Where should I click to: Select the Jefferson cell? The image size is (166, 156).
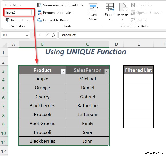[x=87, y=114]
